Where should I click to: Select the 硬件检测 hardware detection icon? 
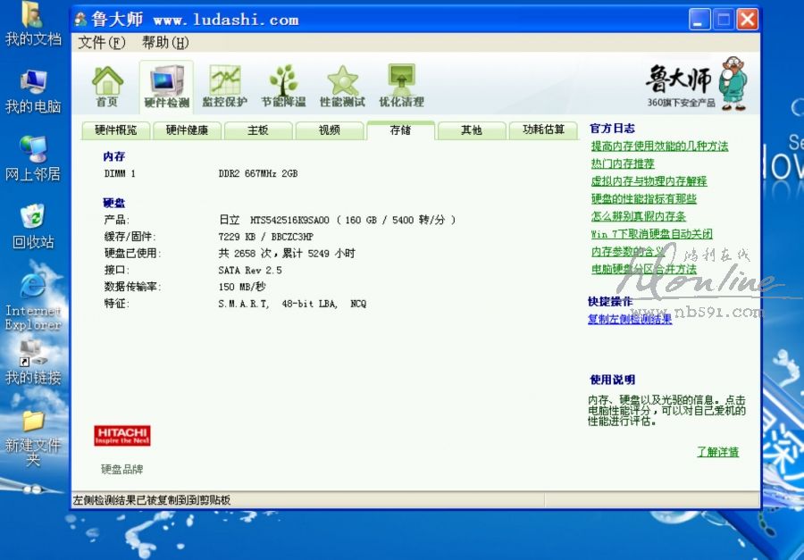click(167, 86)
